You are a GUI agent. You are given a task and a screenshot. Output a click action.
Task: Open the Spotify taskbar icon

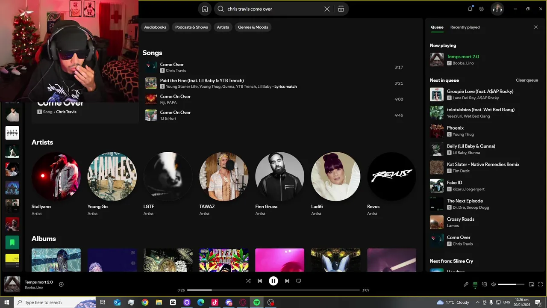click(256, 302)
